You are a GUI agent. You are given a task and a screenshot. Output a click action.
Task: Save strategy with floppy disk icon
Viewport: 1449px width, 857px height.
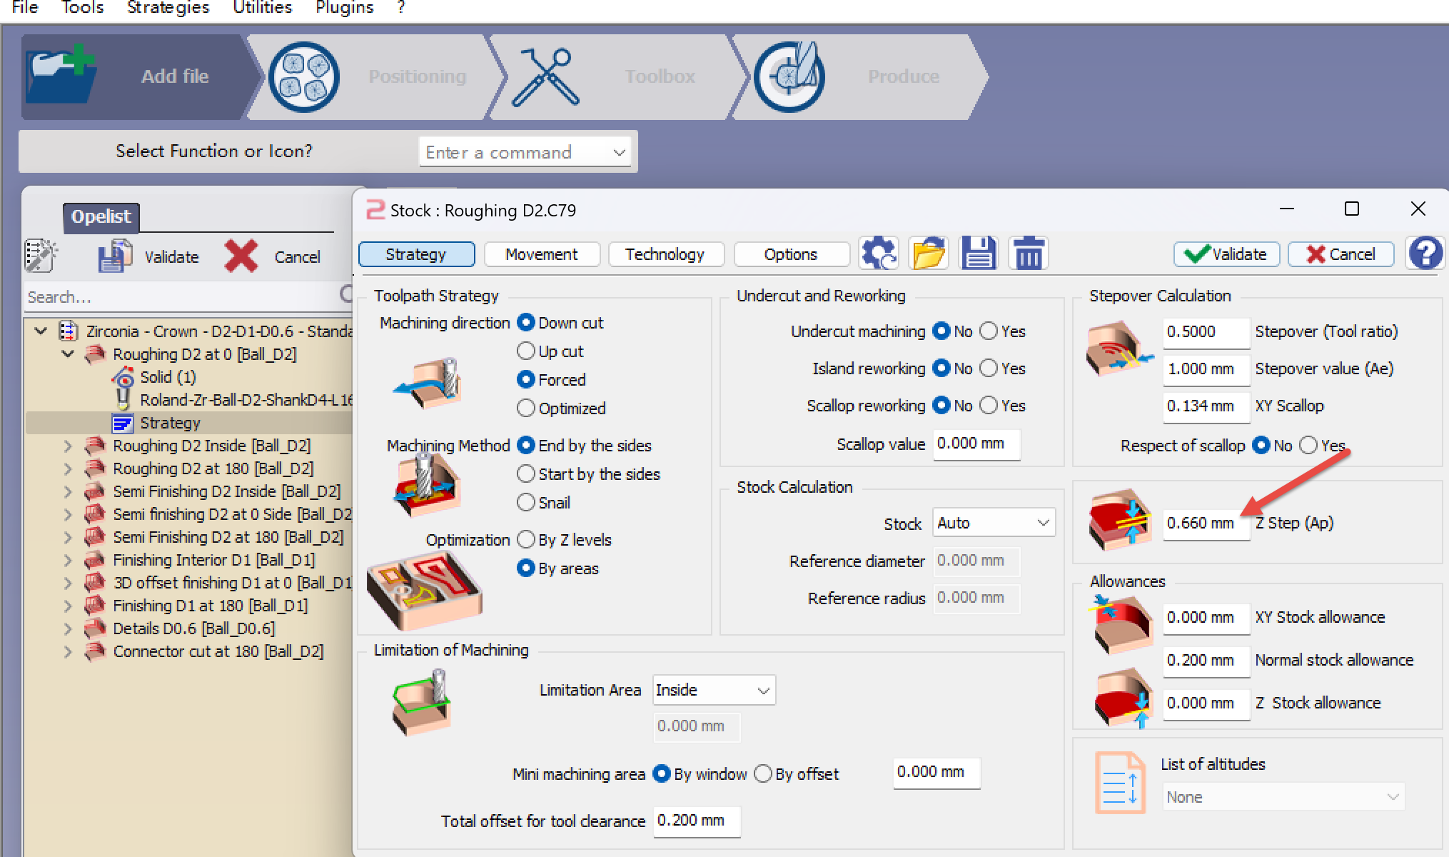(x=979, y=254)
